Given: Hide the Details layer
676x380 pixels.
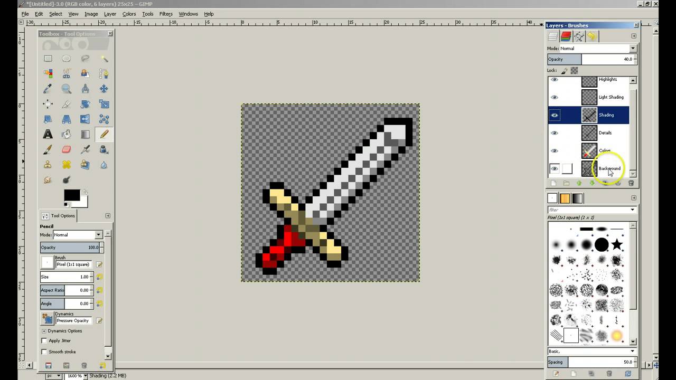Looking at the screenshot, I should click(555, 133).
